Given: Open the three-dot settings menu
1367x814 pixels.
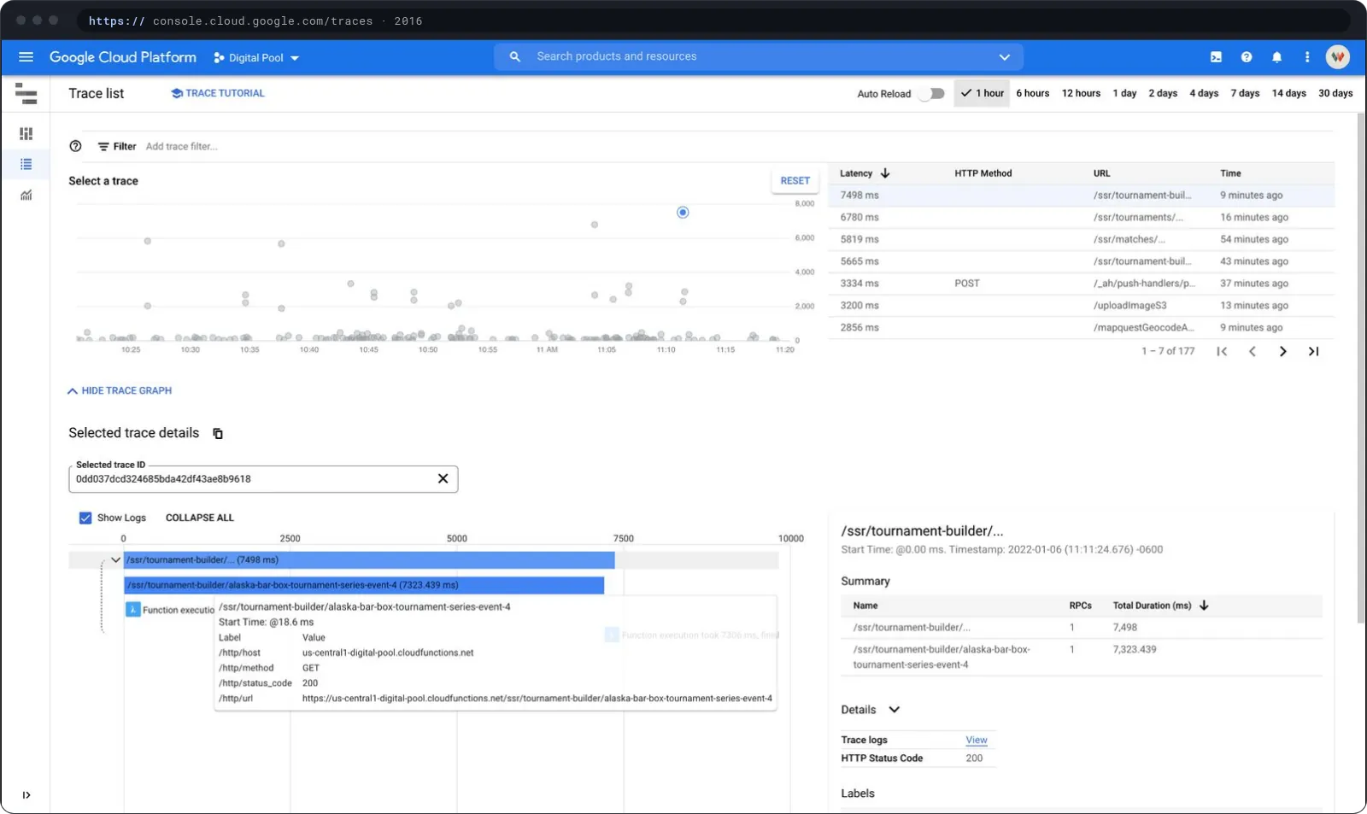Looking at the screenshot, I should [x=1306, y=57].
